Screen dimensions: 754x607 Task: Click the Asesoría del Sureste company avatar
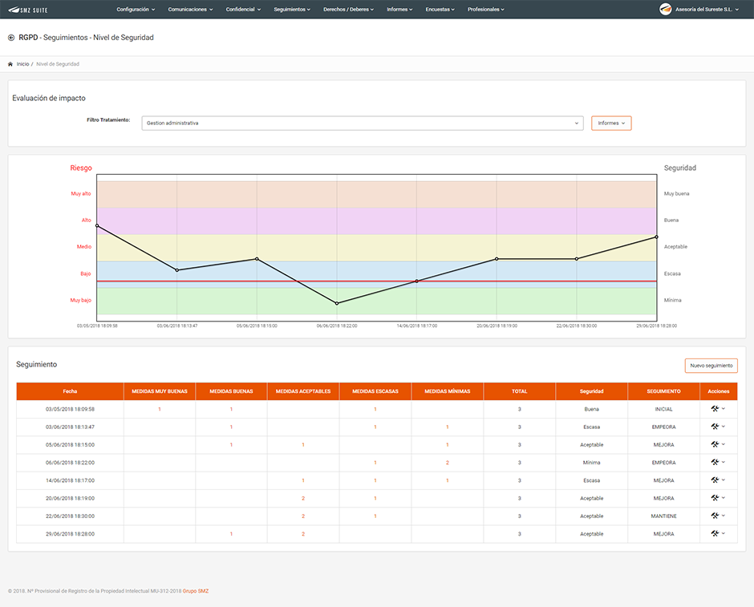666,9
